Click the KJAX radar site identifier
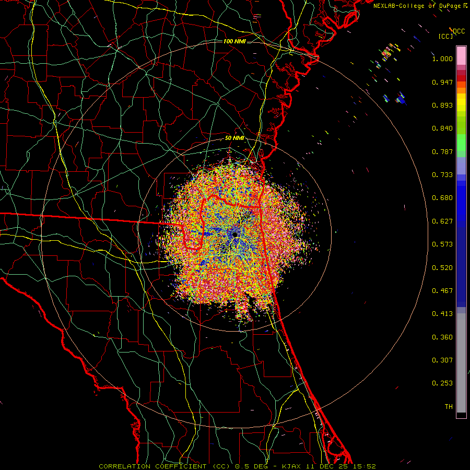This screenshot has width=470, height=470. point(291,466)
